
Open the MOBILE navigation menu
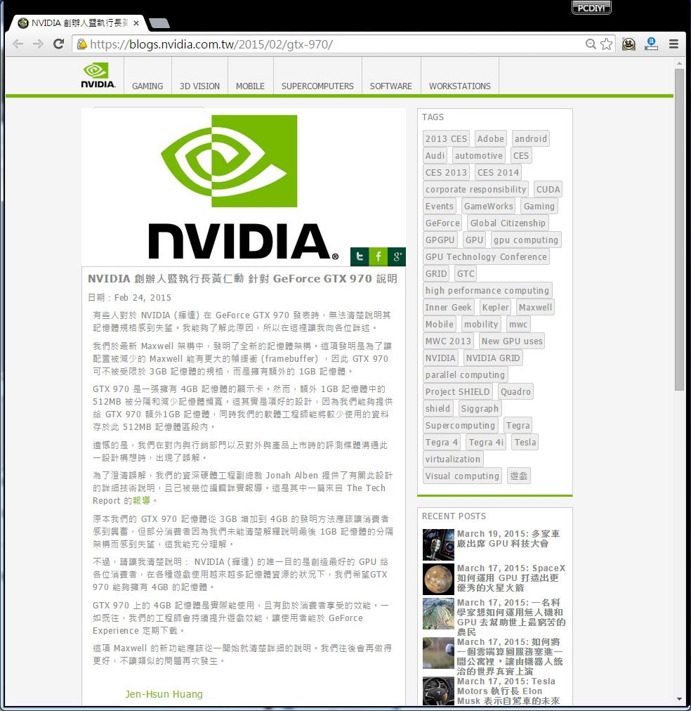pyautogui.click(x=250, y=86)
